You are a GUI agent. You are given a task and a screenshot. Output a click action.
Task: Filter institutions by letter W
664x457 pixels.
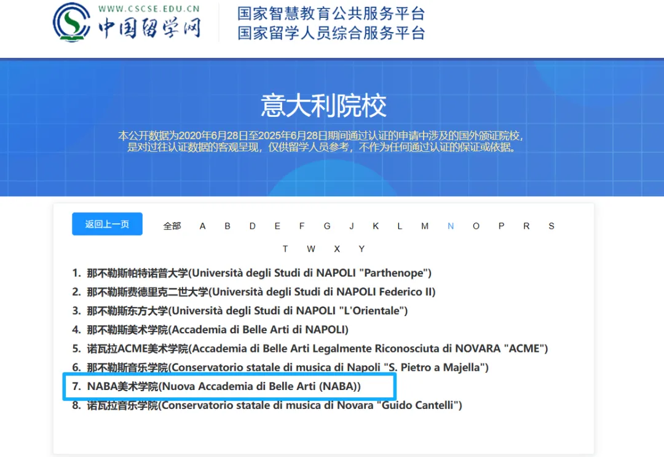pyautogui.click(x=311, y=249)
